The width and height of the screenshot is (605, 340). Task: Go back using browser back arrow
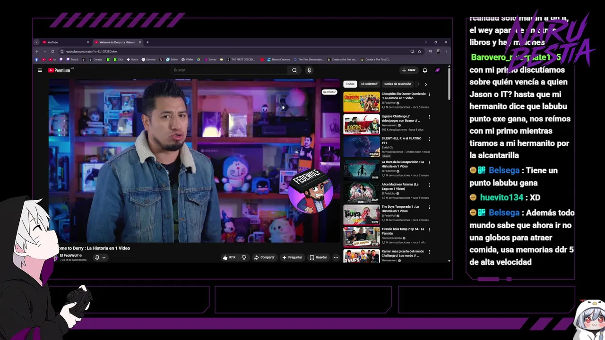coord(37,51)
